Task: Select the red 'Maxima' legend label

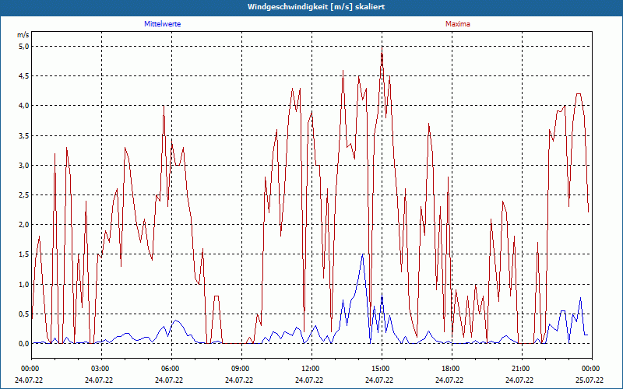Action: (458, 24)
